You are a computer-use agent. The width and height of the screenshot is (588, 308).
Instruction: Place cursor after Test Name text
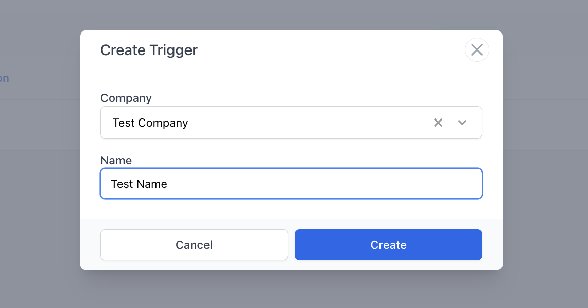pyautogui.click(x=168, y=184)
